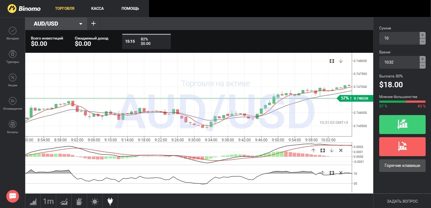431x208 pixels.
Task: Decrease the Сумма amount with minus
Action: click(422, 41)
